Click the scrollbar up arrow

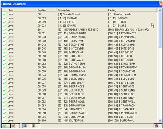click(160, 10)
